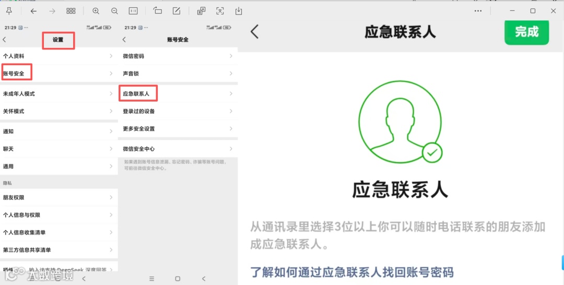
Task: Translate text in the image
Action: point(201,11)
